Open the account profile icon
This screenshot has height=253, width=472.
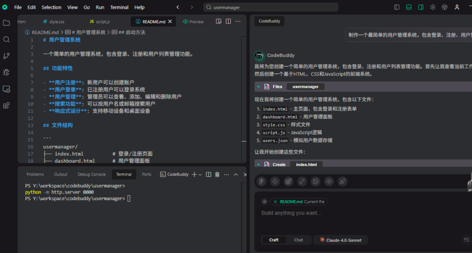click(457, 7)
